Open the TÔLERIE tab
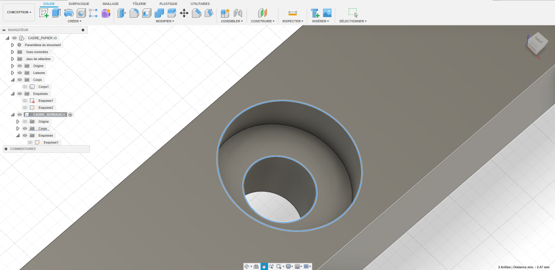Viewport: 555px width, 270px height. (x=139, y=3)
